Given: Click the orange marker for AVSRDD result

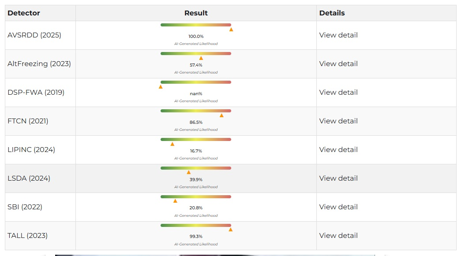Looking at the screenshot, I should pyautogui.click(x=231, y=30).
